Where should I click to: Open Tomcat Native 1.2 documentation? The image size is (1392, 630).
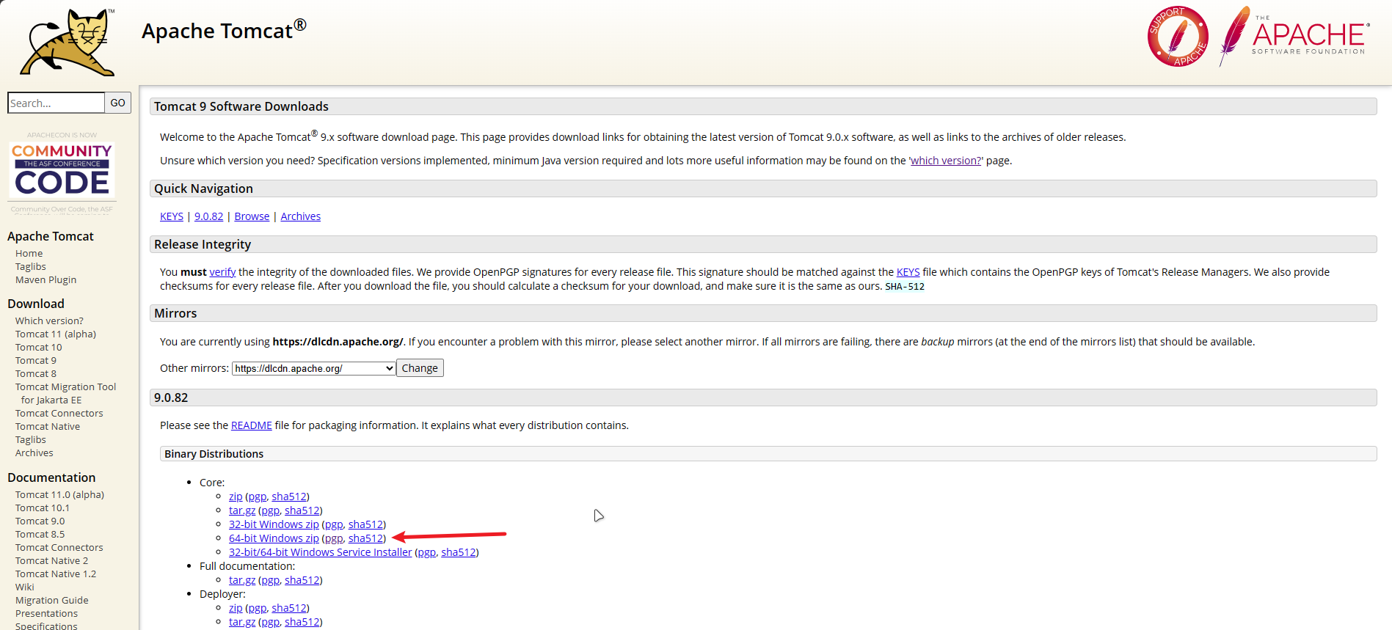[x=56, y=574]
